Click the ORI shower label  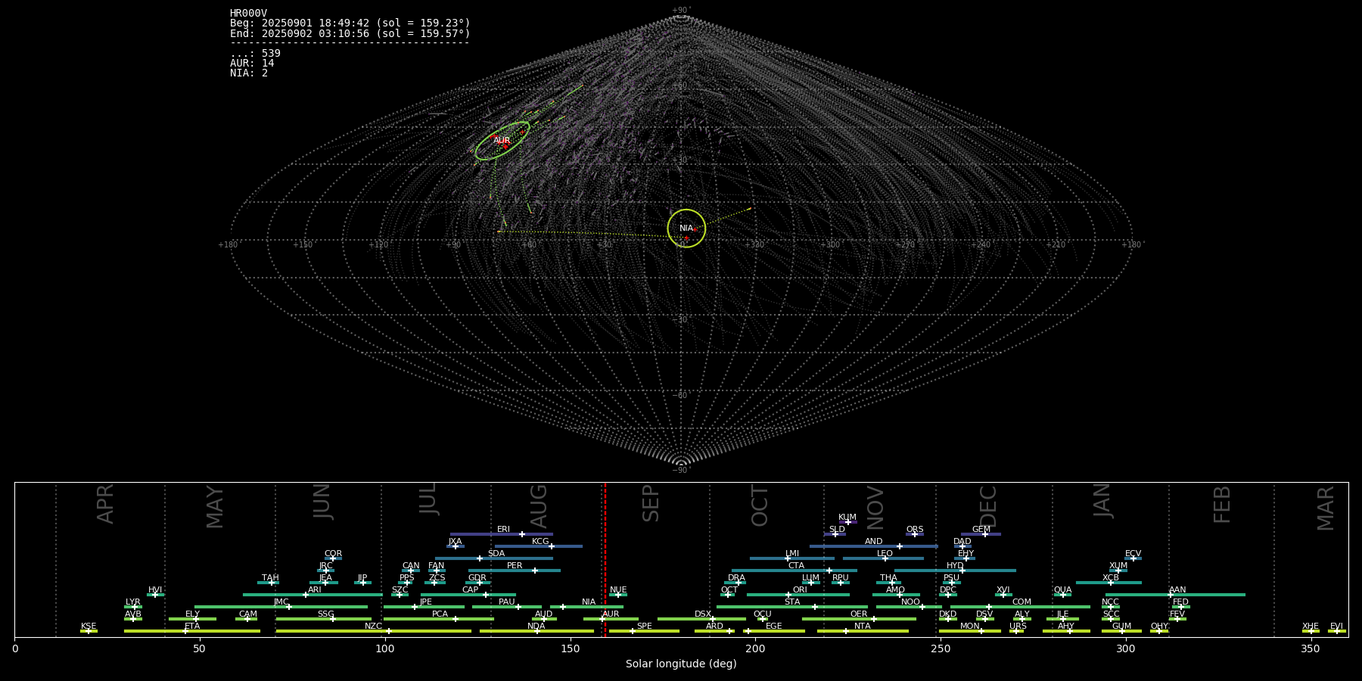(x=800, y=590)
